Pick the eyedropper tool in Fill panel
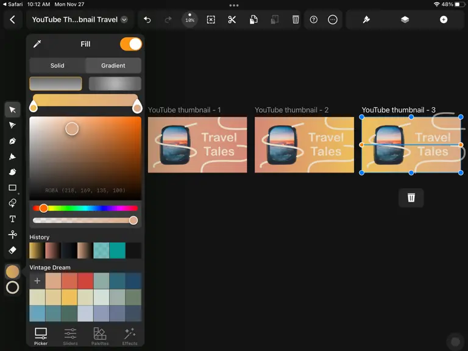Screen dimensions: 468x351 pos(37,44)
